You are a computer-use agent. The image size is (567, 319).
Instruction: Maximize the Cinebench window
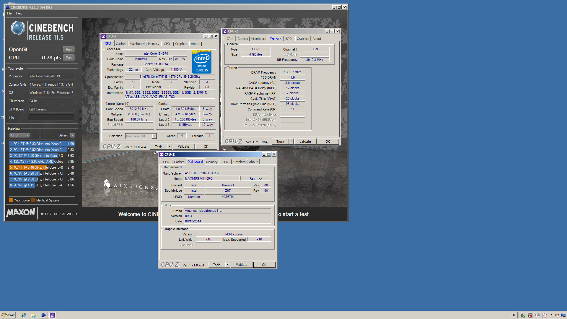(x=339, y=7)
